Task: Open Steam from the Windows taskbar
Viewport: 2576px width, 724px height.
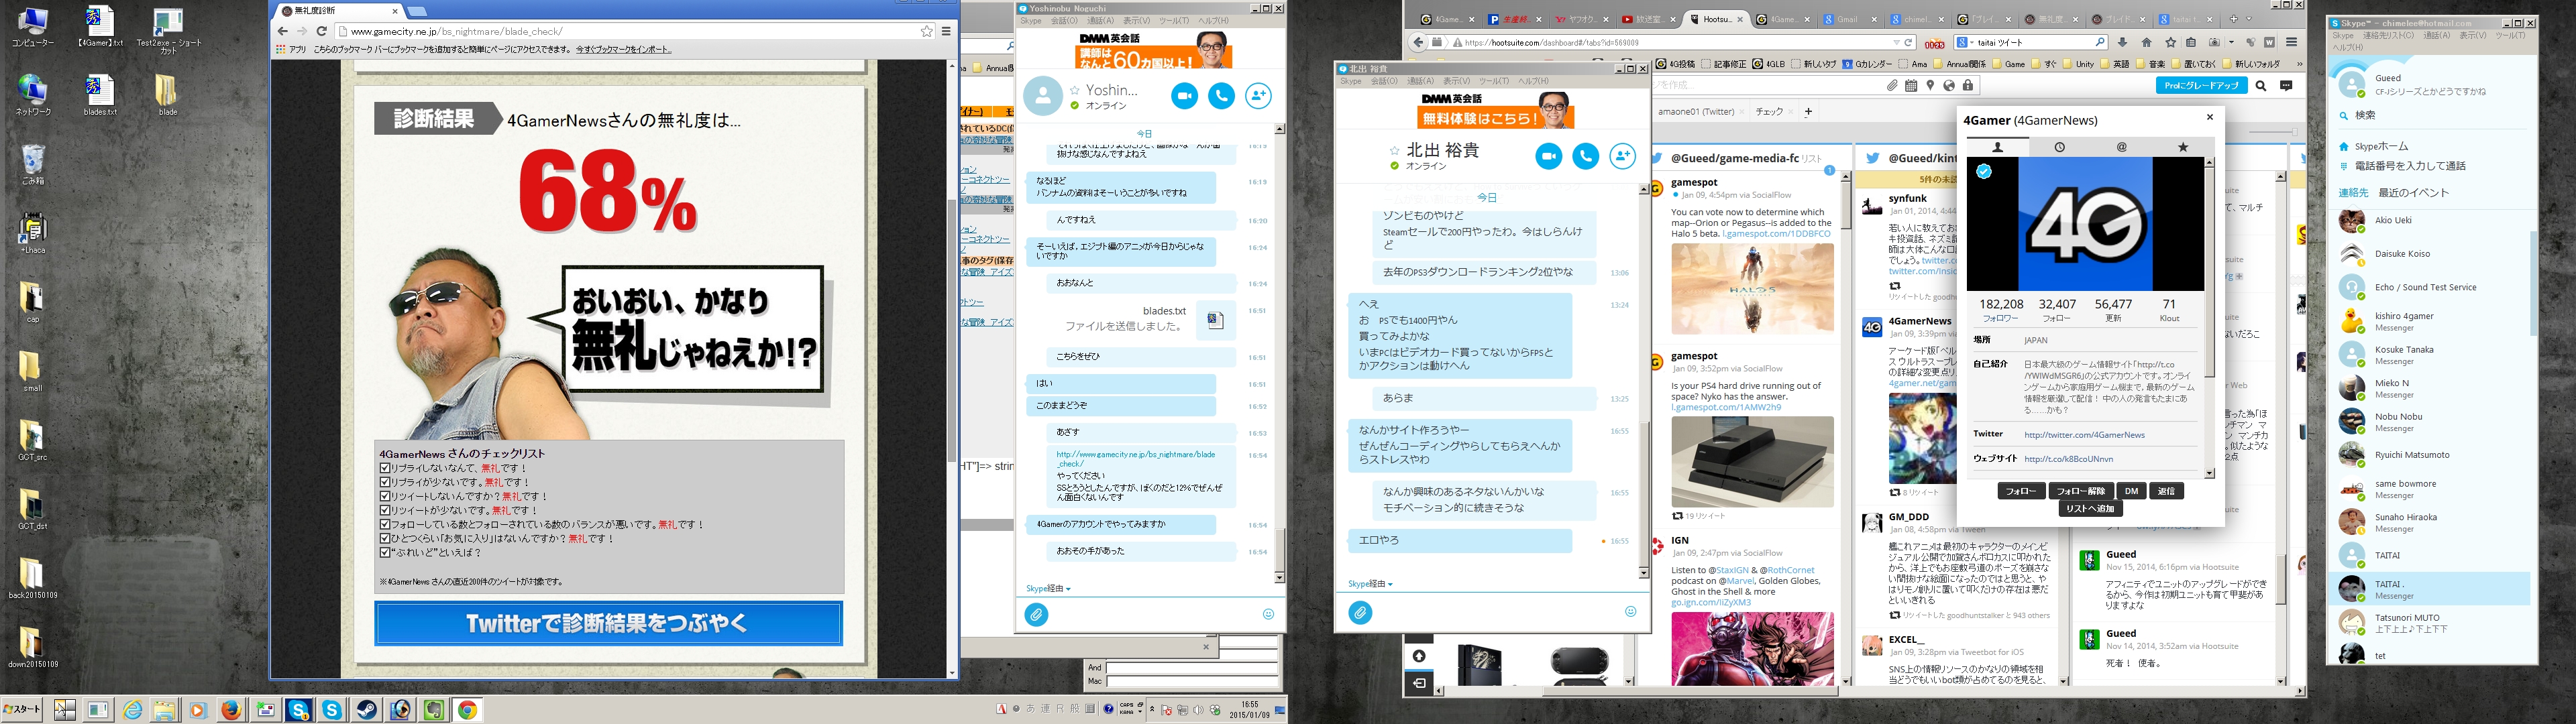Action: pyautogui.click(x=367, y=710)
